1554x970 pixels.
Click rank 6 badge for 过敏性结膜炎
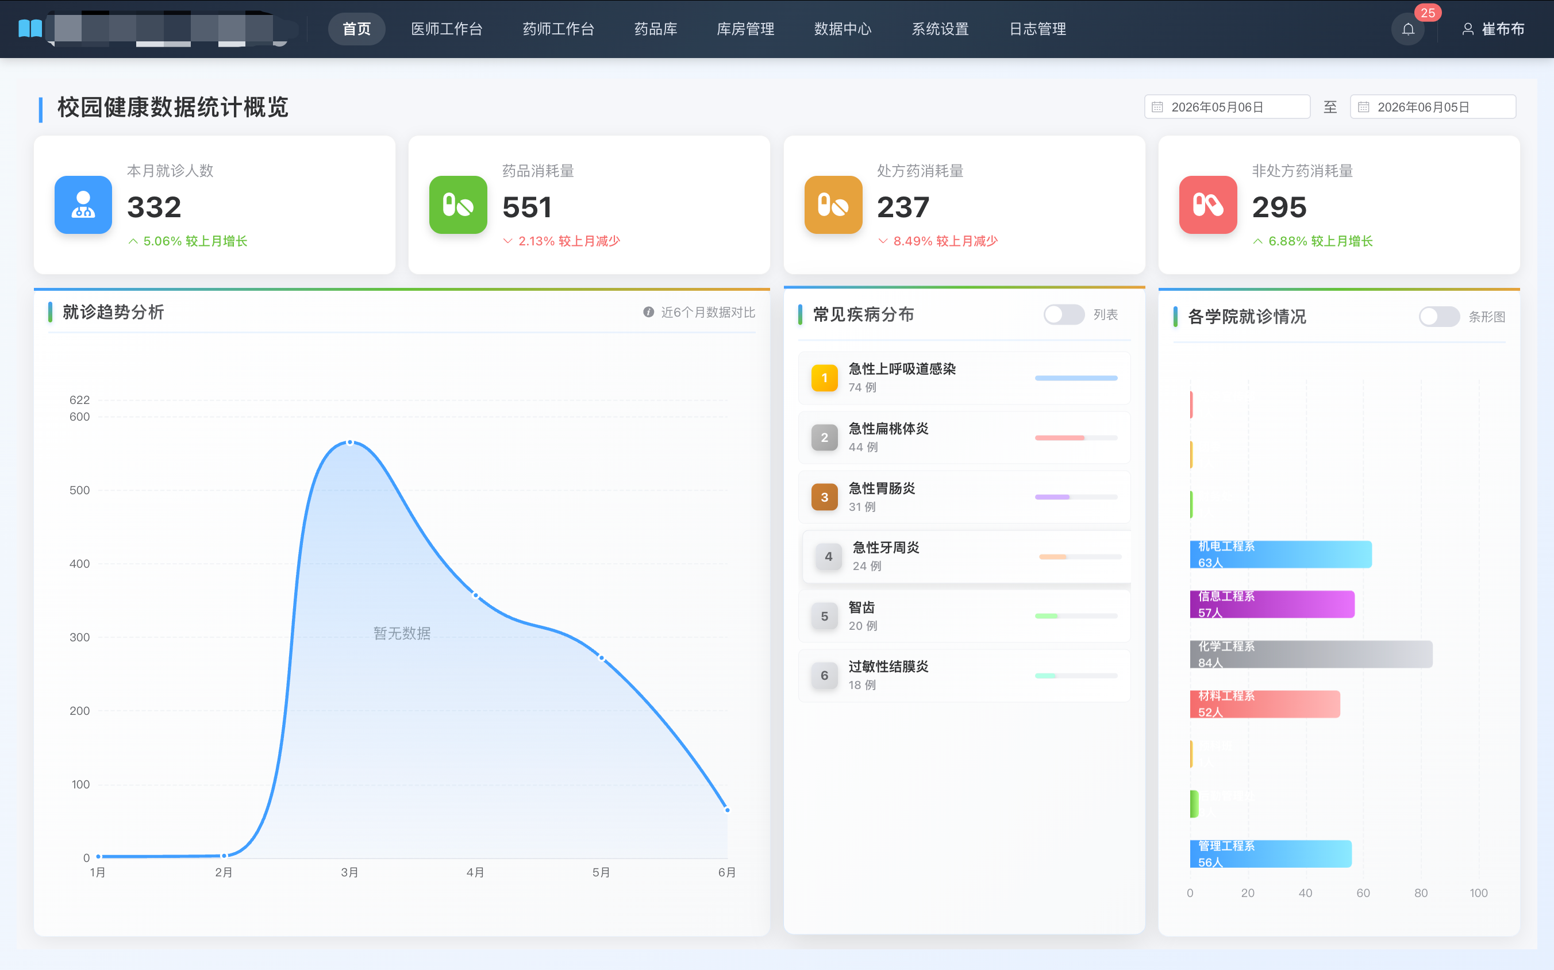coord(825,676)
